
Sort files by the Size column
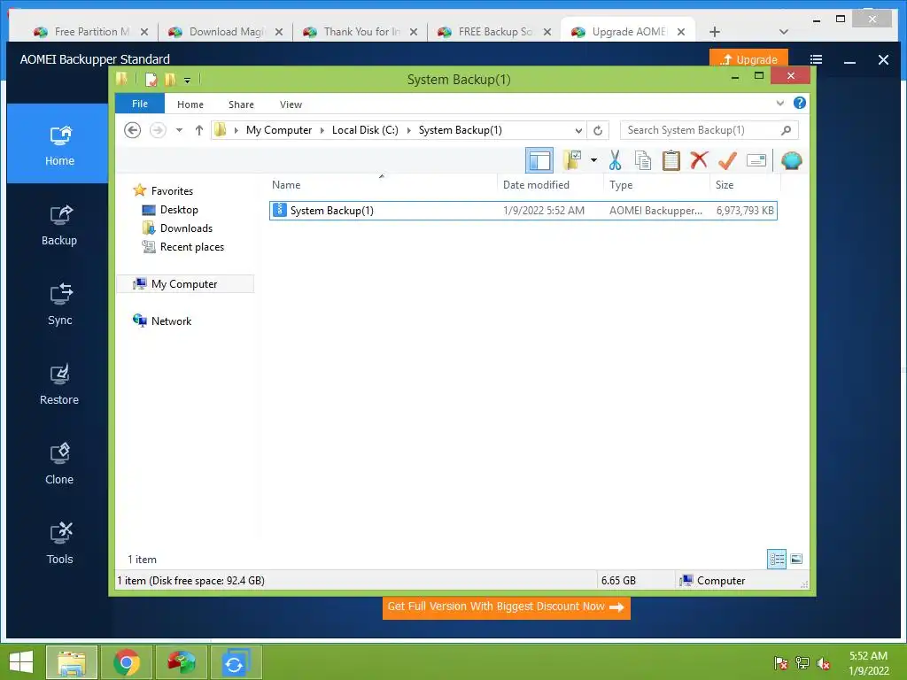pyautogui.click(x=745, y=185)
